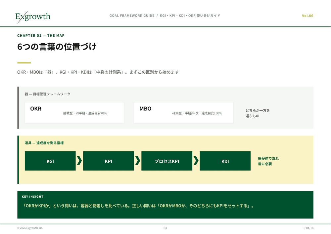331x234 pixels.
Task: Select the MBO card
Action: tap(184, 113)
